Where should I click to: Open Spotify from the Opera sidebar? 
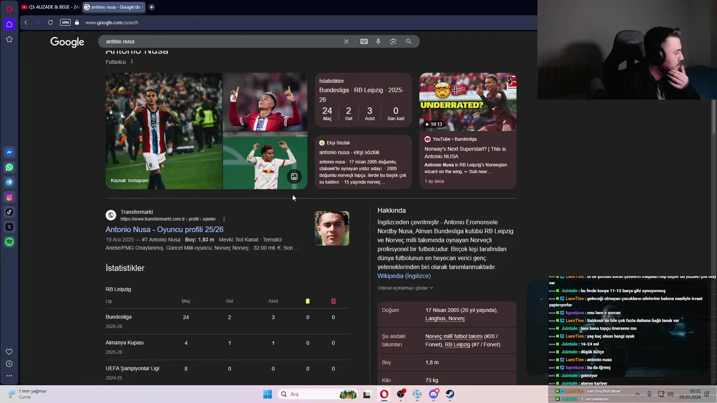[x=9, y=242]
